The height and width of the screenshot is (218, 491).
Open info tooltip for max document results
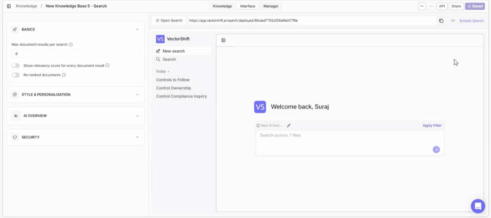pyautogui.click(x=71, y=44)
